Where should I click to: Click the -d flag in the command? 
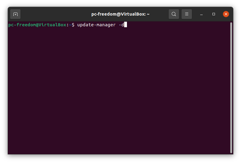coord(121,25)
